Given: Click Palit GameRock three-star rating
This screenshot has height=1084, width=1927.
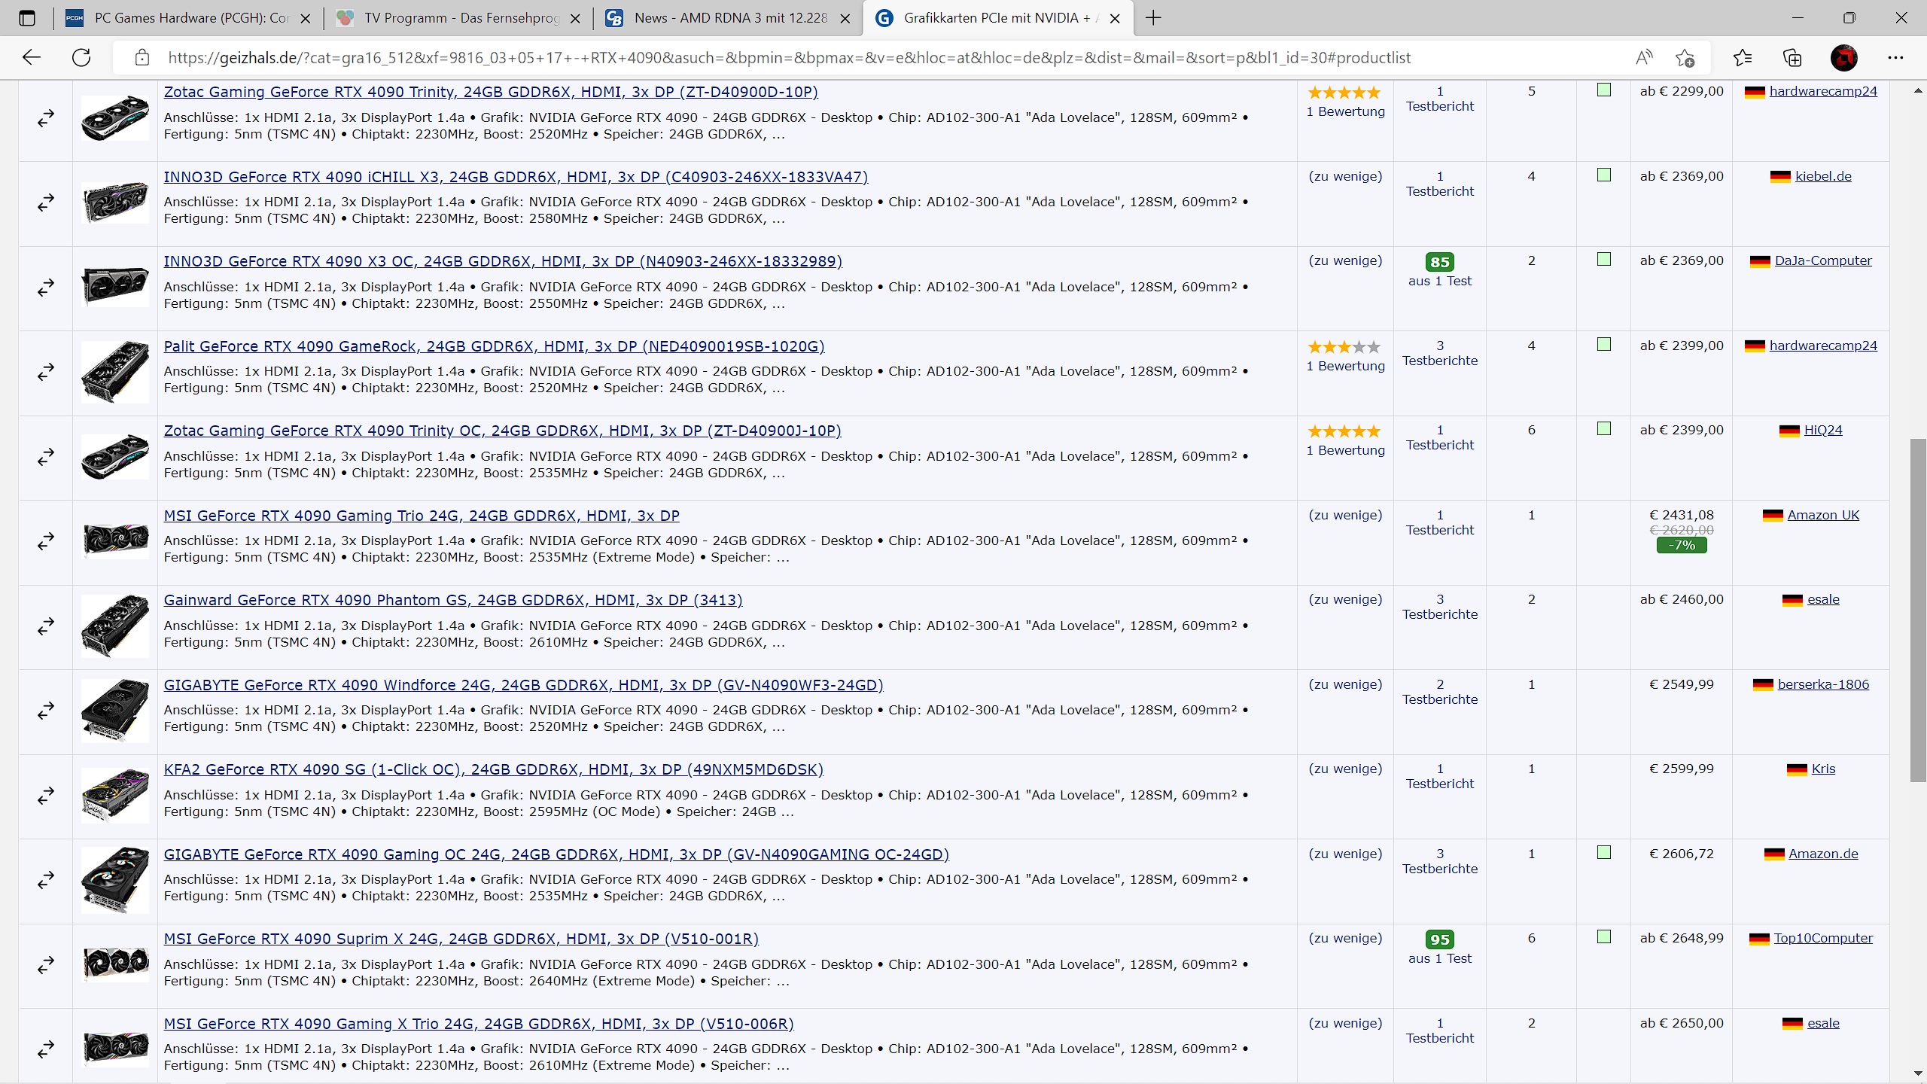Looking at the screenshot, I should [x=1344, y=347].
